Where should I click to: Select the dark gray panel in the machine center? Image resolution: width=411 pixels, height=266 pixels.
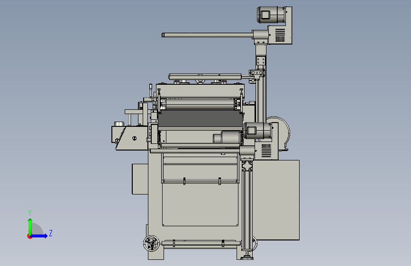(200, 119)
